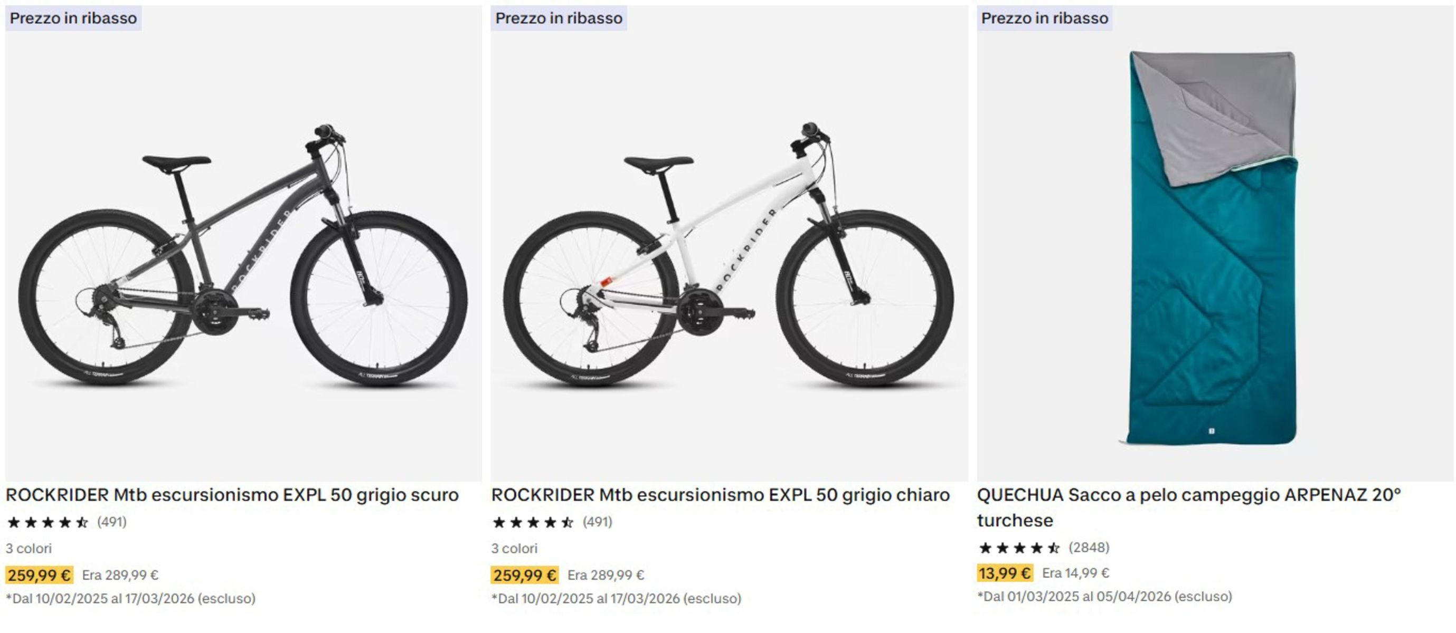The image size is (1456, 633).
Task: Click '3 colori' under dark grey bike
Action: coord(29,548)
